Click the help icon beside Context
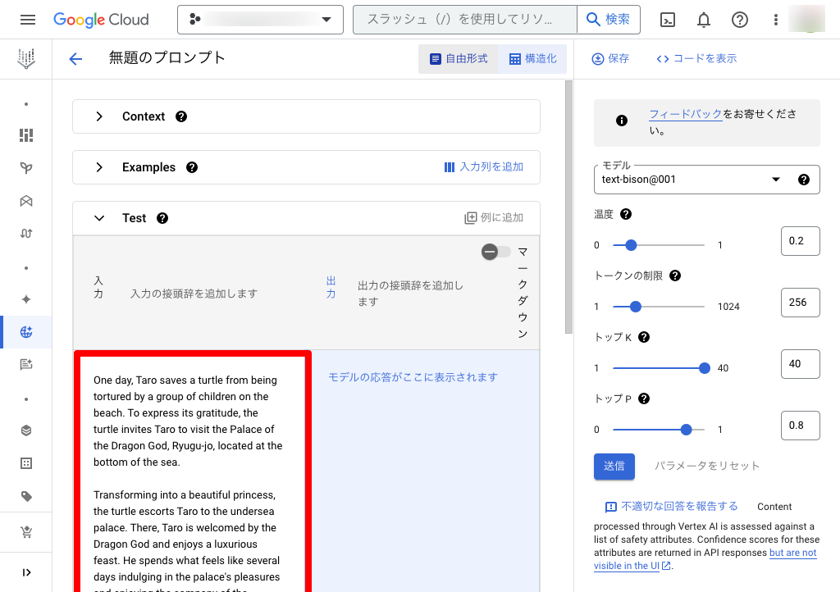This screenshot has width=840, height=592. point(181,116)
